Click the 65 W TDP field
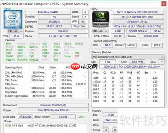Image resolution: width=168 pixels, height=133 pixels. coord(16,36)
